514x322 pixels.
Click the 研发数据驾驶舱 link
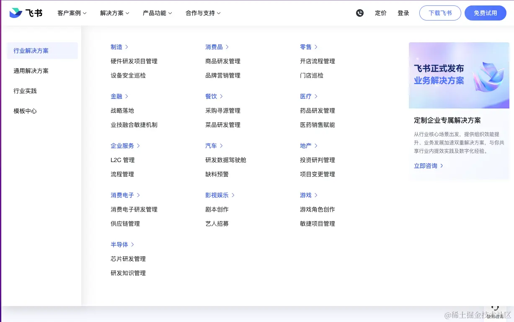(226, 160)
